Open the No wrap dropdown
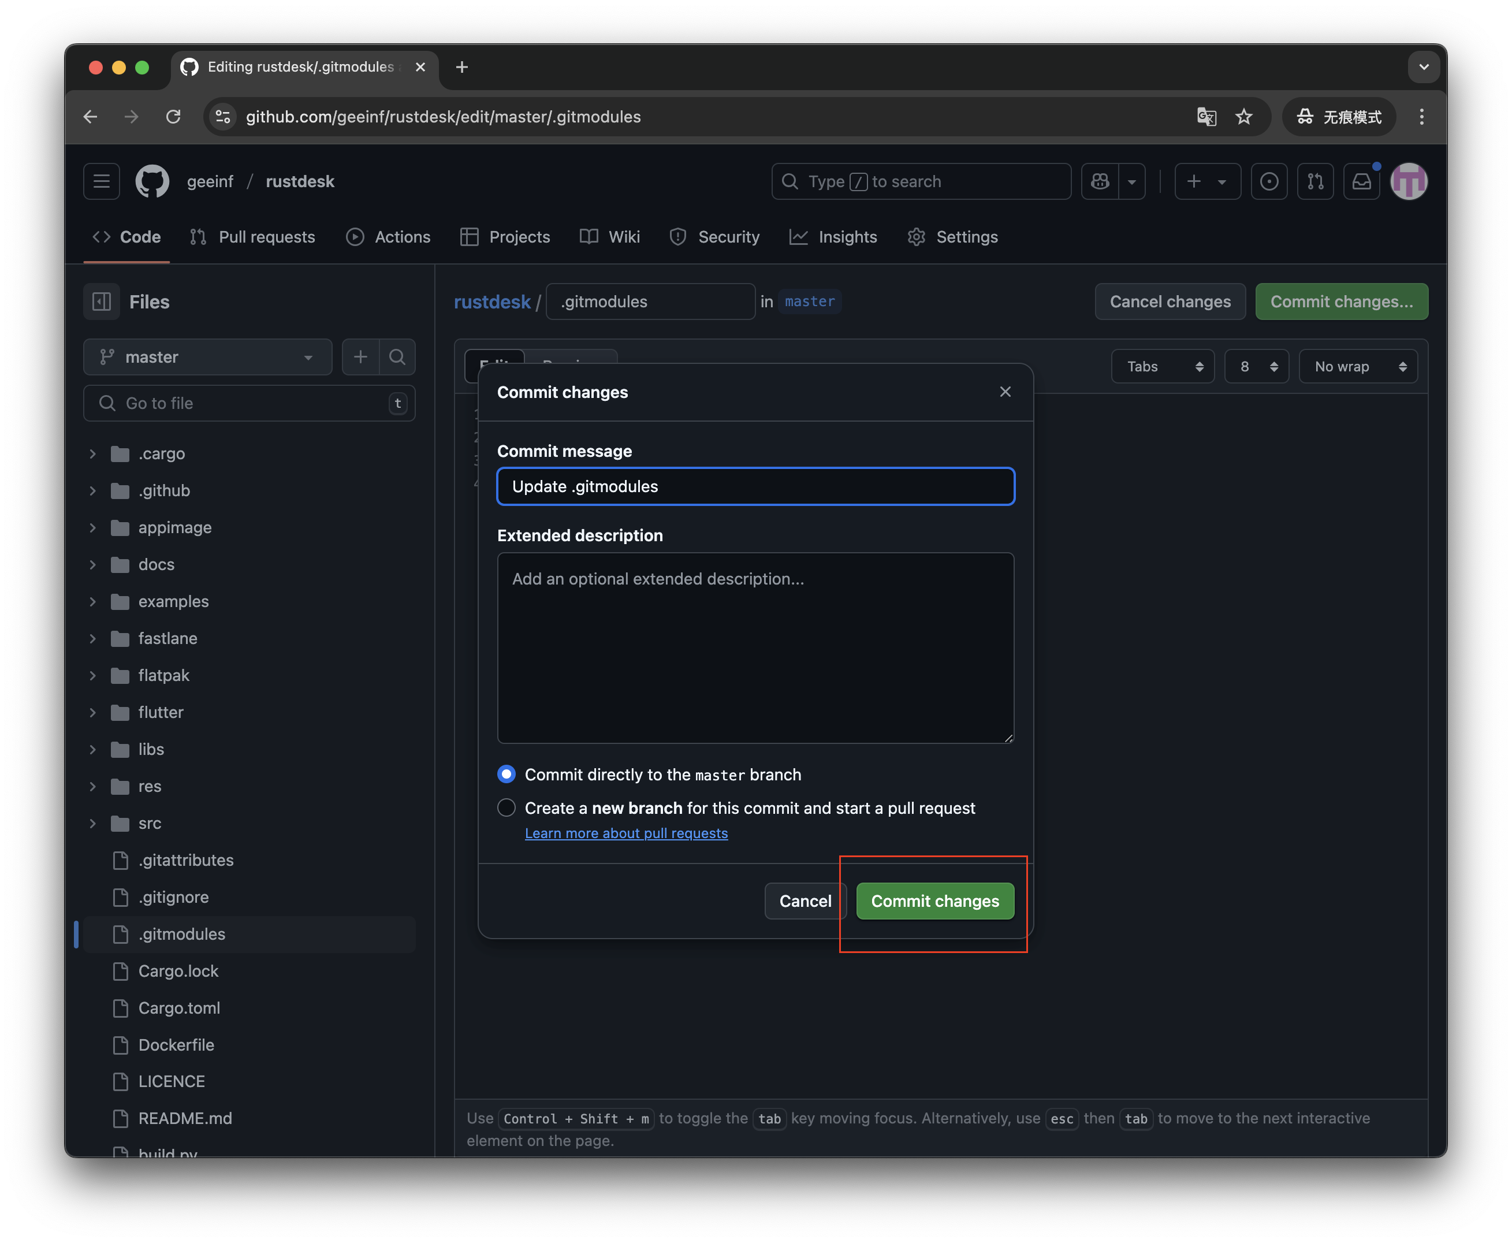1512x1243 pixels. click(1358, 367)
